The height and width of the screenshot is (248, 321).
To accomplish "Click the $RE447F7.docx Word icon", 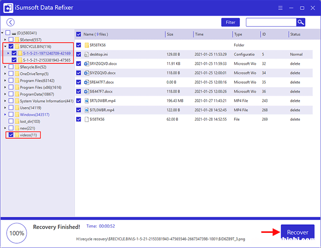I will click(86, 82).
